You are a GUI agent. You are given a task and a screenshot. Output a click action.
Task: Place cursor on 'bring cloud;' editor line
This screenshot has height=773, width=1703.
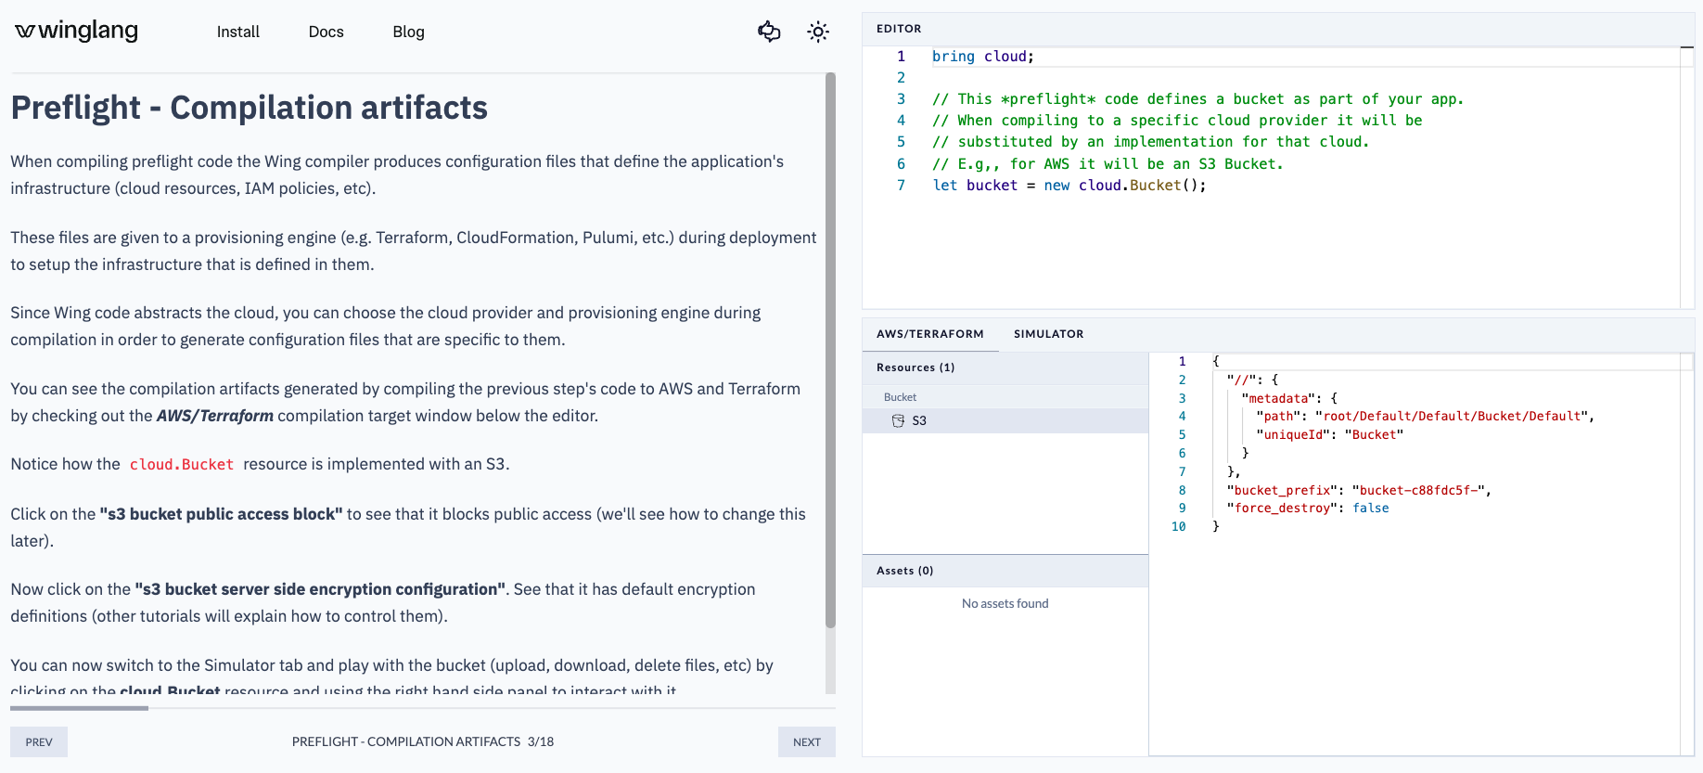tap(982, 57)
